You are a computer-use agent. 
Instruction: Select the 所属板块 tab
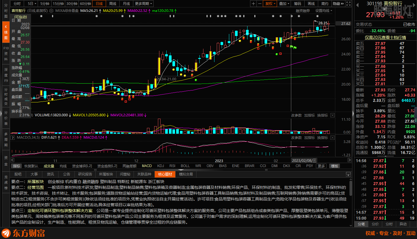tap(106, 174)
